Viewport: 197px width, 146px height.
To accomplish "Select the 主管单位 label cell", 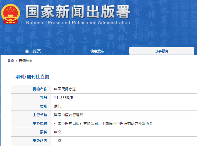I will click(x=31, y=115).
